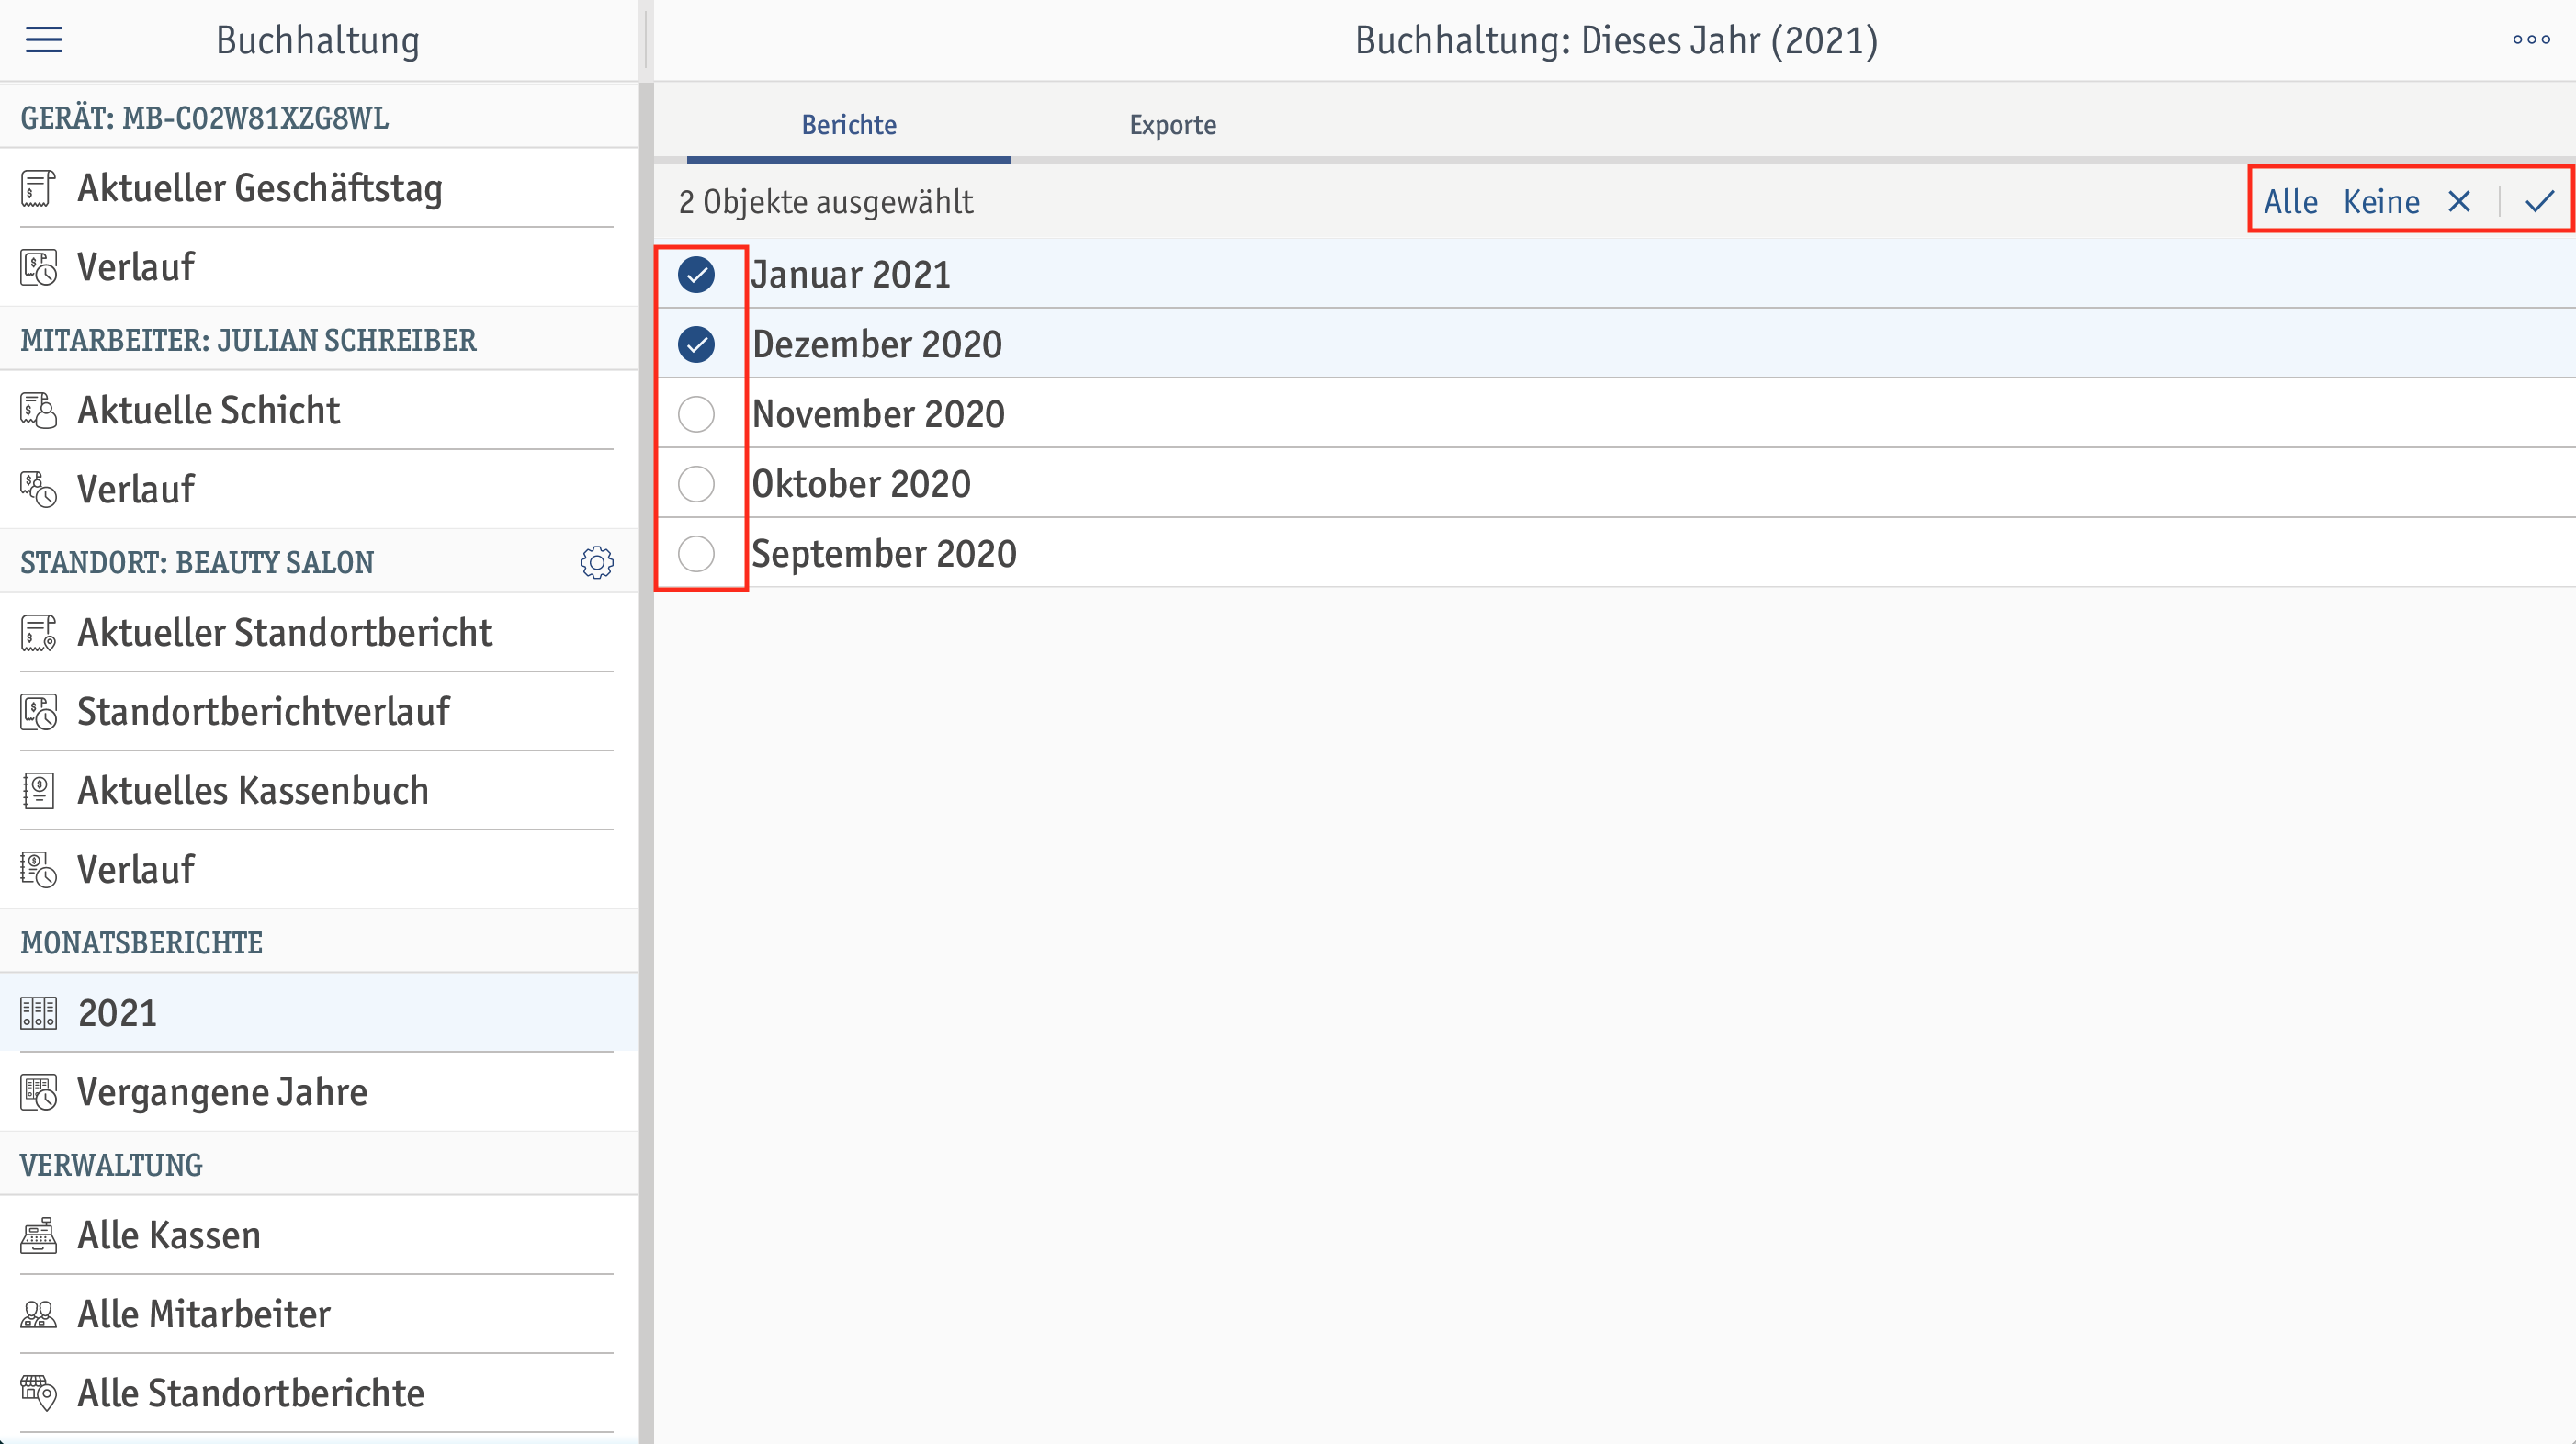The height and width of the screenshot is (1444, 2576).
Task: Open the 2021 Monatsberichte entry
Action: coord(318,1013)
